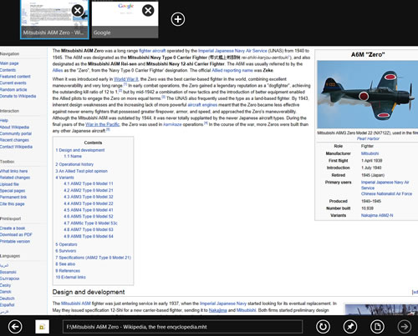Go to '4.2 A6M2 Type 0 Model 21'
The height and width of the screenshot is (336, 418).
(x=89, y=190)
